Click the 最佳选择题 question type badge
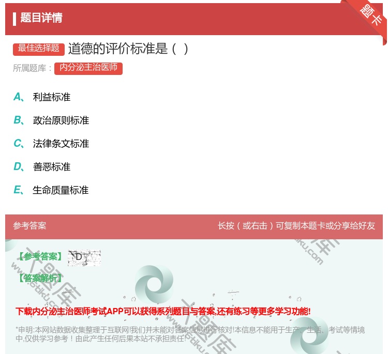Image resolution: width=388 pixels, height=354 pixels. pyautogui.click(x=39, y=49)
